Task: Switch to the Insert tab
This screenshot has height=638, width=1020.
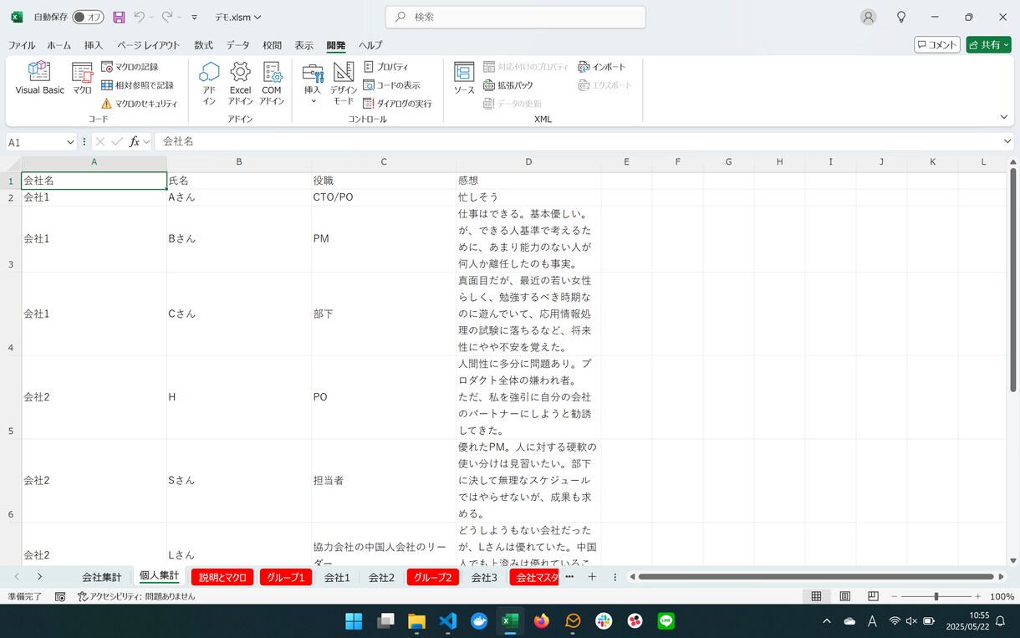Action: click(x=94, y=45)
